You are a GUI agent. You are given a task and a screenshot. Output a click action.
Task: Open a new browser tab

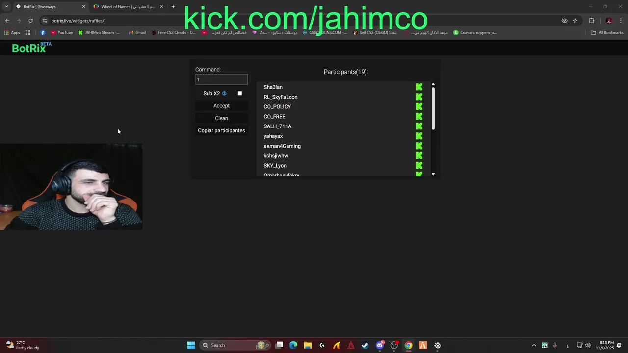click(173, 7)
